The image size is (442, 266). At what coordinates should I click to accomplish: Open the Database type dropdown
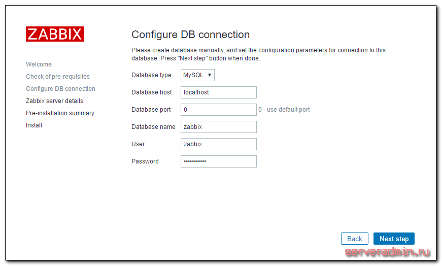pyautogui.click(x=197, y=75)
